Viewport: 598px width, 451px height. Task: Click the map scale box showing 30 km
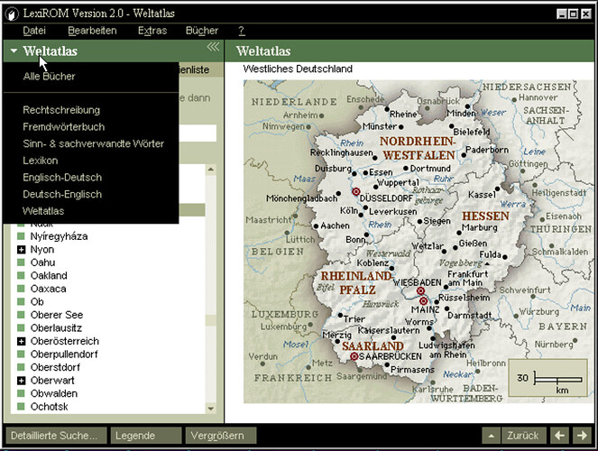click(547, 378)
